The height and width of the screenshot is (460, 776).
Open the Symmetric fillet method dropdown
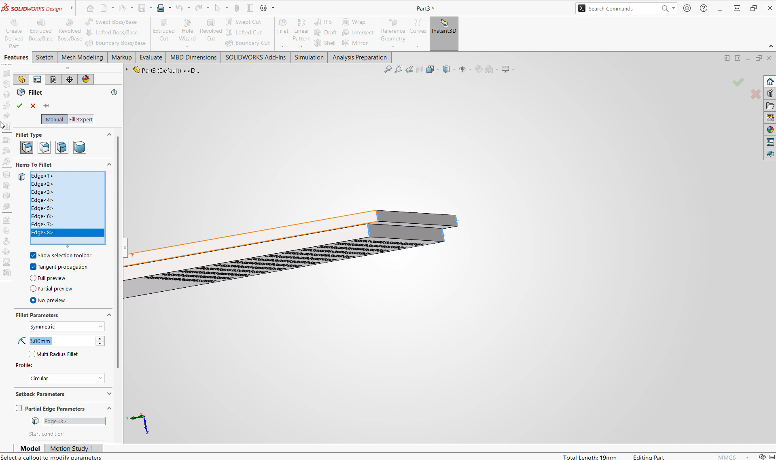tap(67, 326)
